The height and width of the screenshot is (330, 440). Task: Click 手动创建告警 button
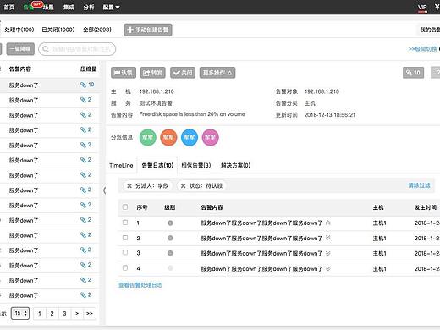pyautogui.click(x=148, y=30)
